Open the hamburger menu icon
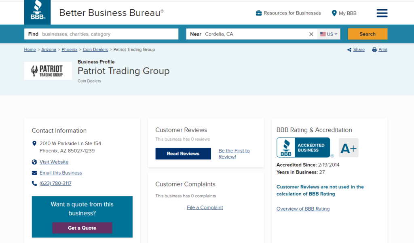Screen dimensions: 414x243 pyautogui.click(x=382, y=13)
